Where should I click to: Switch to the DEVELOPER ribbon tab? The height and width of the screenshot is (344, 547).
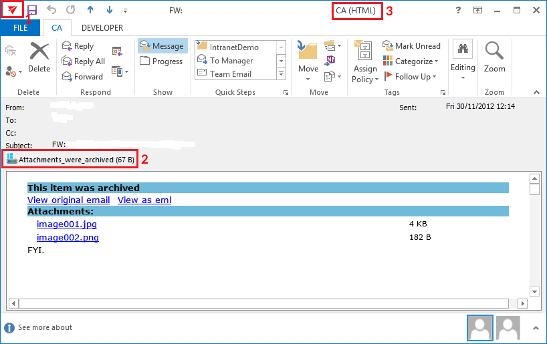(x=102, y=28)
